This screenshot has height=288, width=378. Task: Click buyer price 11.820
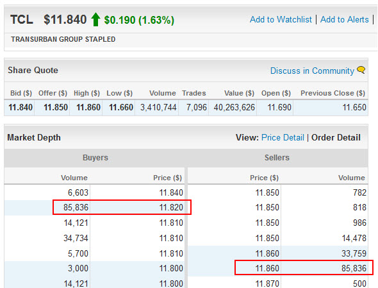tap(171, 207)
